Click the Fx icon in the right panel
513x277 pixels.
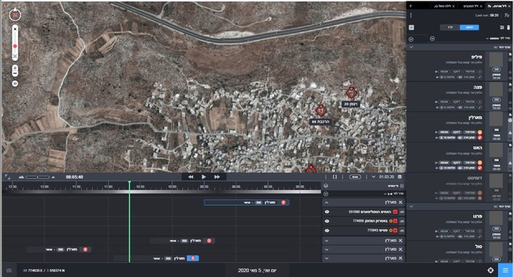[x=506, y=14]
